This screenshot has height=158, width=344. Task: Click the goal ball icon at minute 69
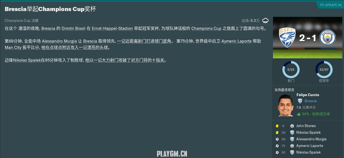click(277, 139)
